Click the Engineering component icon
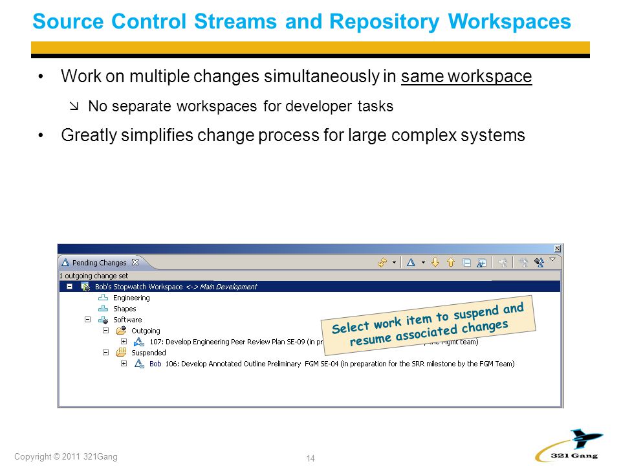The width and height of the screenshot is (621, 466). click(x=103, y=298)
